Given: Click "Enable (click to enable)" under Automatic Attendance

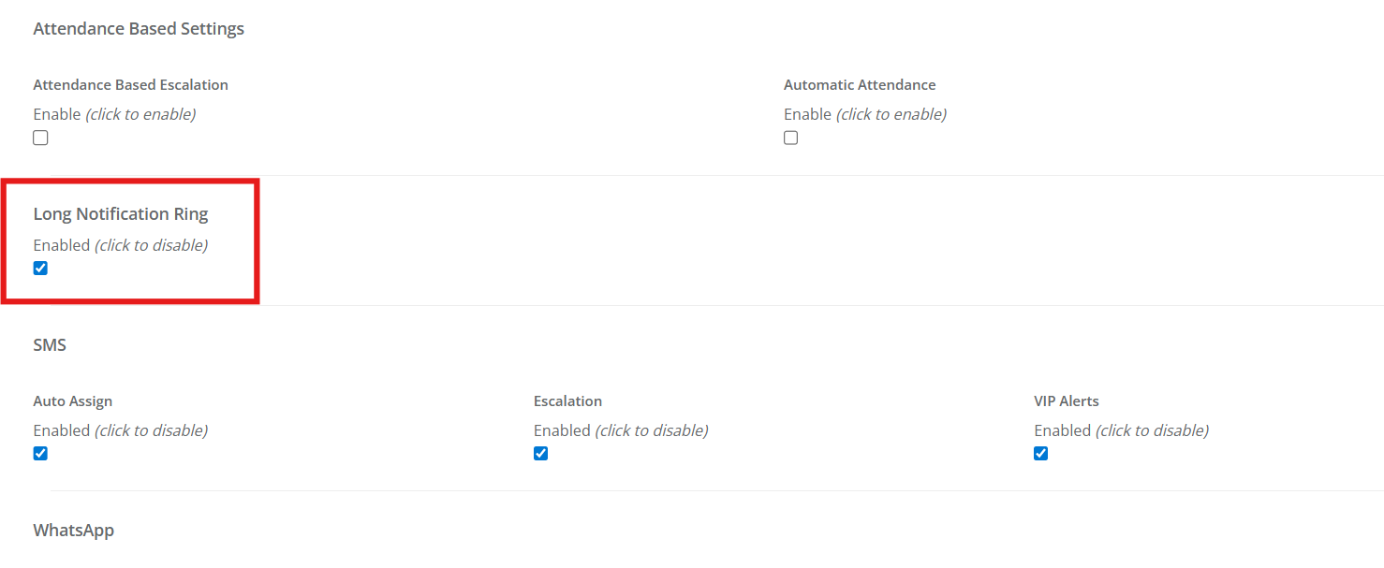Looking at the screenshot, I should 865,114.
